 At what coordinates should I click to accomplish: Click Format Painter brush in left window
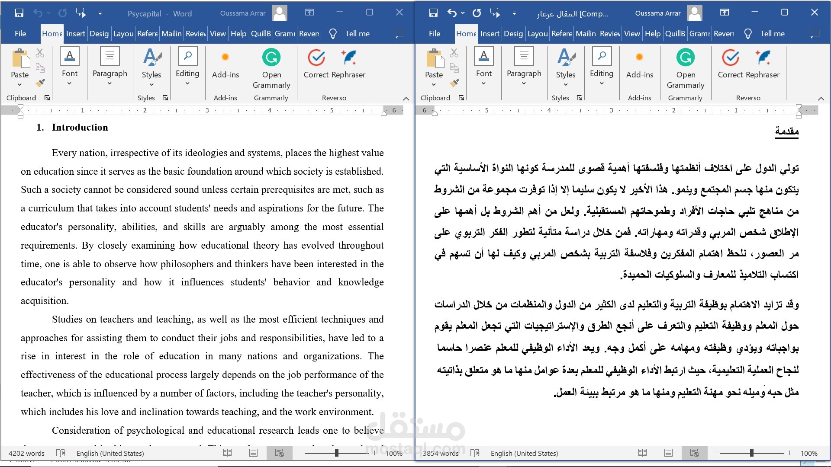[40, 83]
